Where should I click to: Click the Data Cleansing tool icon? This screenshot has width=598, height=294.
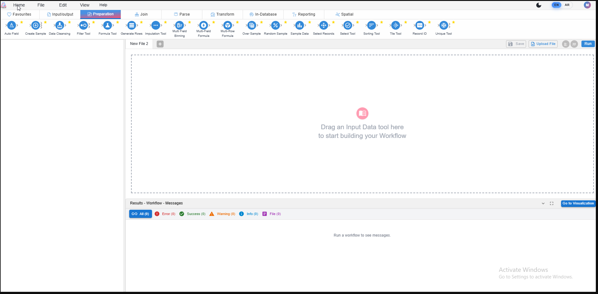click(x=59, y=26)
